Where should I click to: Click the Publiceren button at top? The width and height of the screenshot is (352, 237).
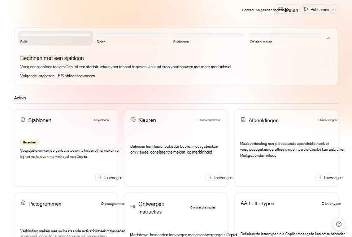(x=313, y=9)
